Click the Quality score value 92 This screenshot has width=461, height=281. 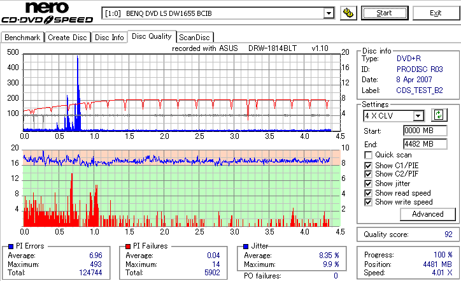[x=448, y=234]
